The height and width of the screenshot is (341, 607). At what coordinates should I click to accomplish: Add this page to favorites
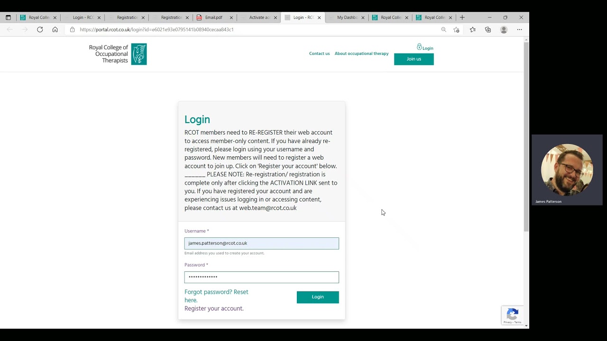pyautogui.click(x=456, y=29)
